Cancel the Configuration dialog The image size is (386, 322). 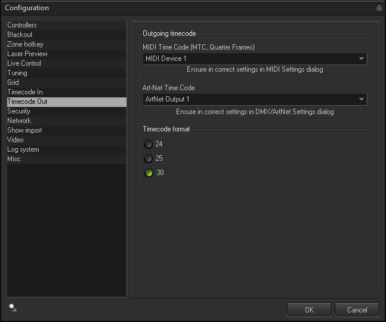(357, 309)
